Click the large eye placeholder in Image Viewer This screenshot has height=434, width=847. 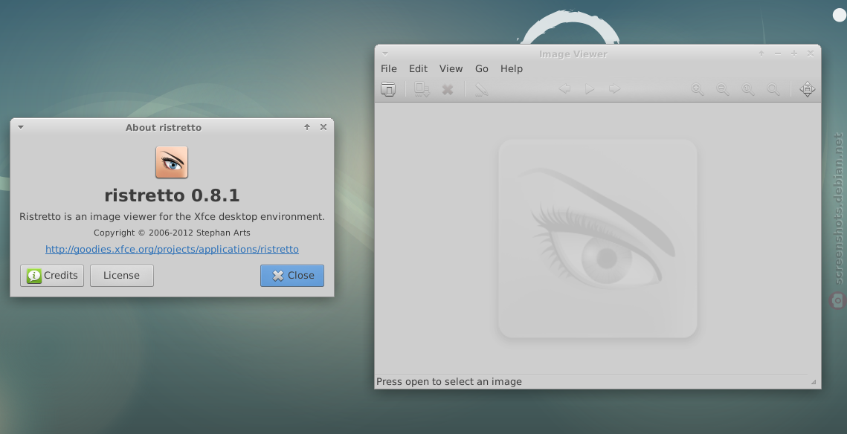tap(597, 239)
